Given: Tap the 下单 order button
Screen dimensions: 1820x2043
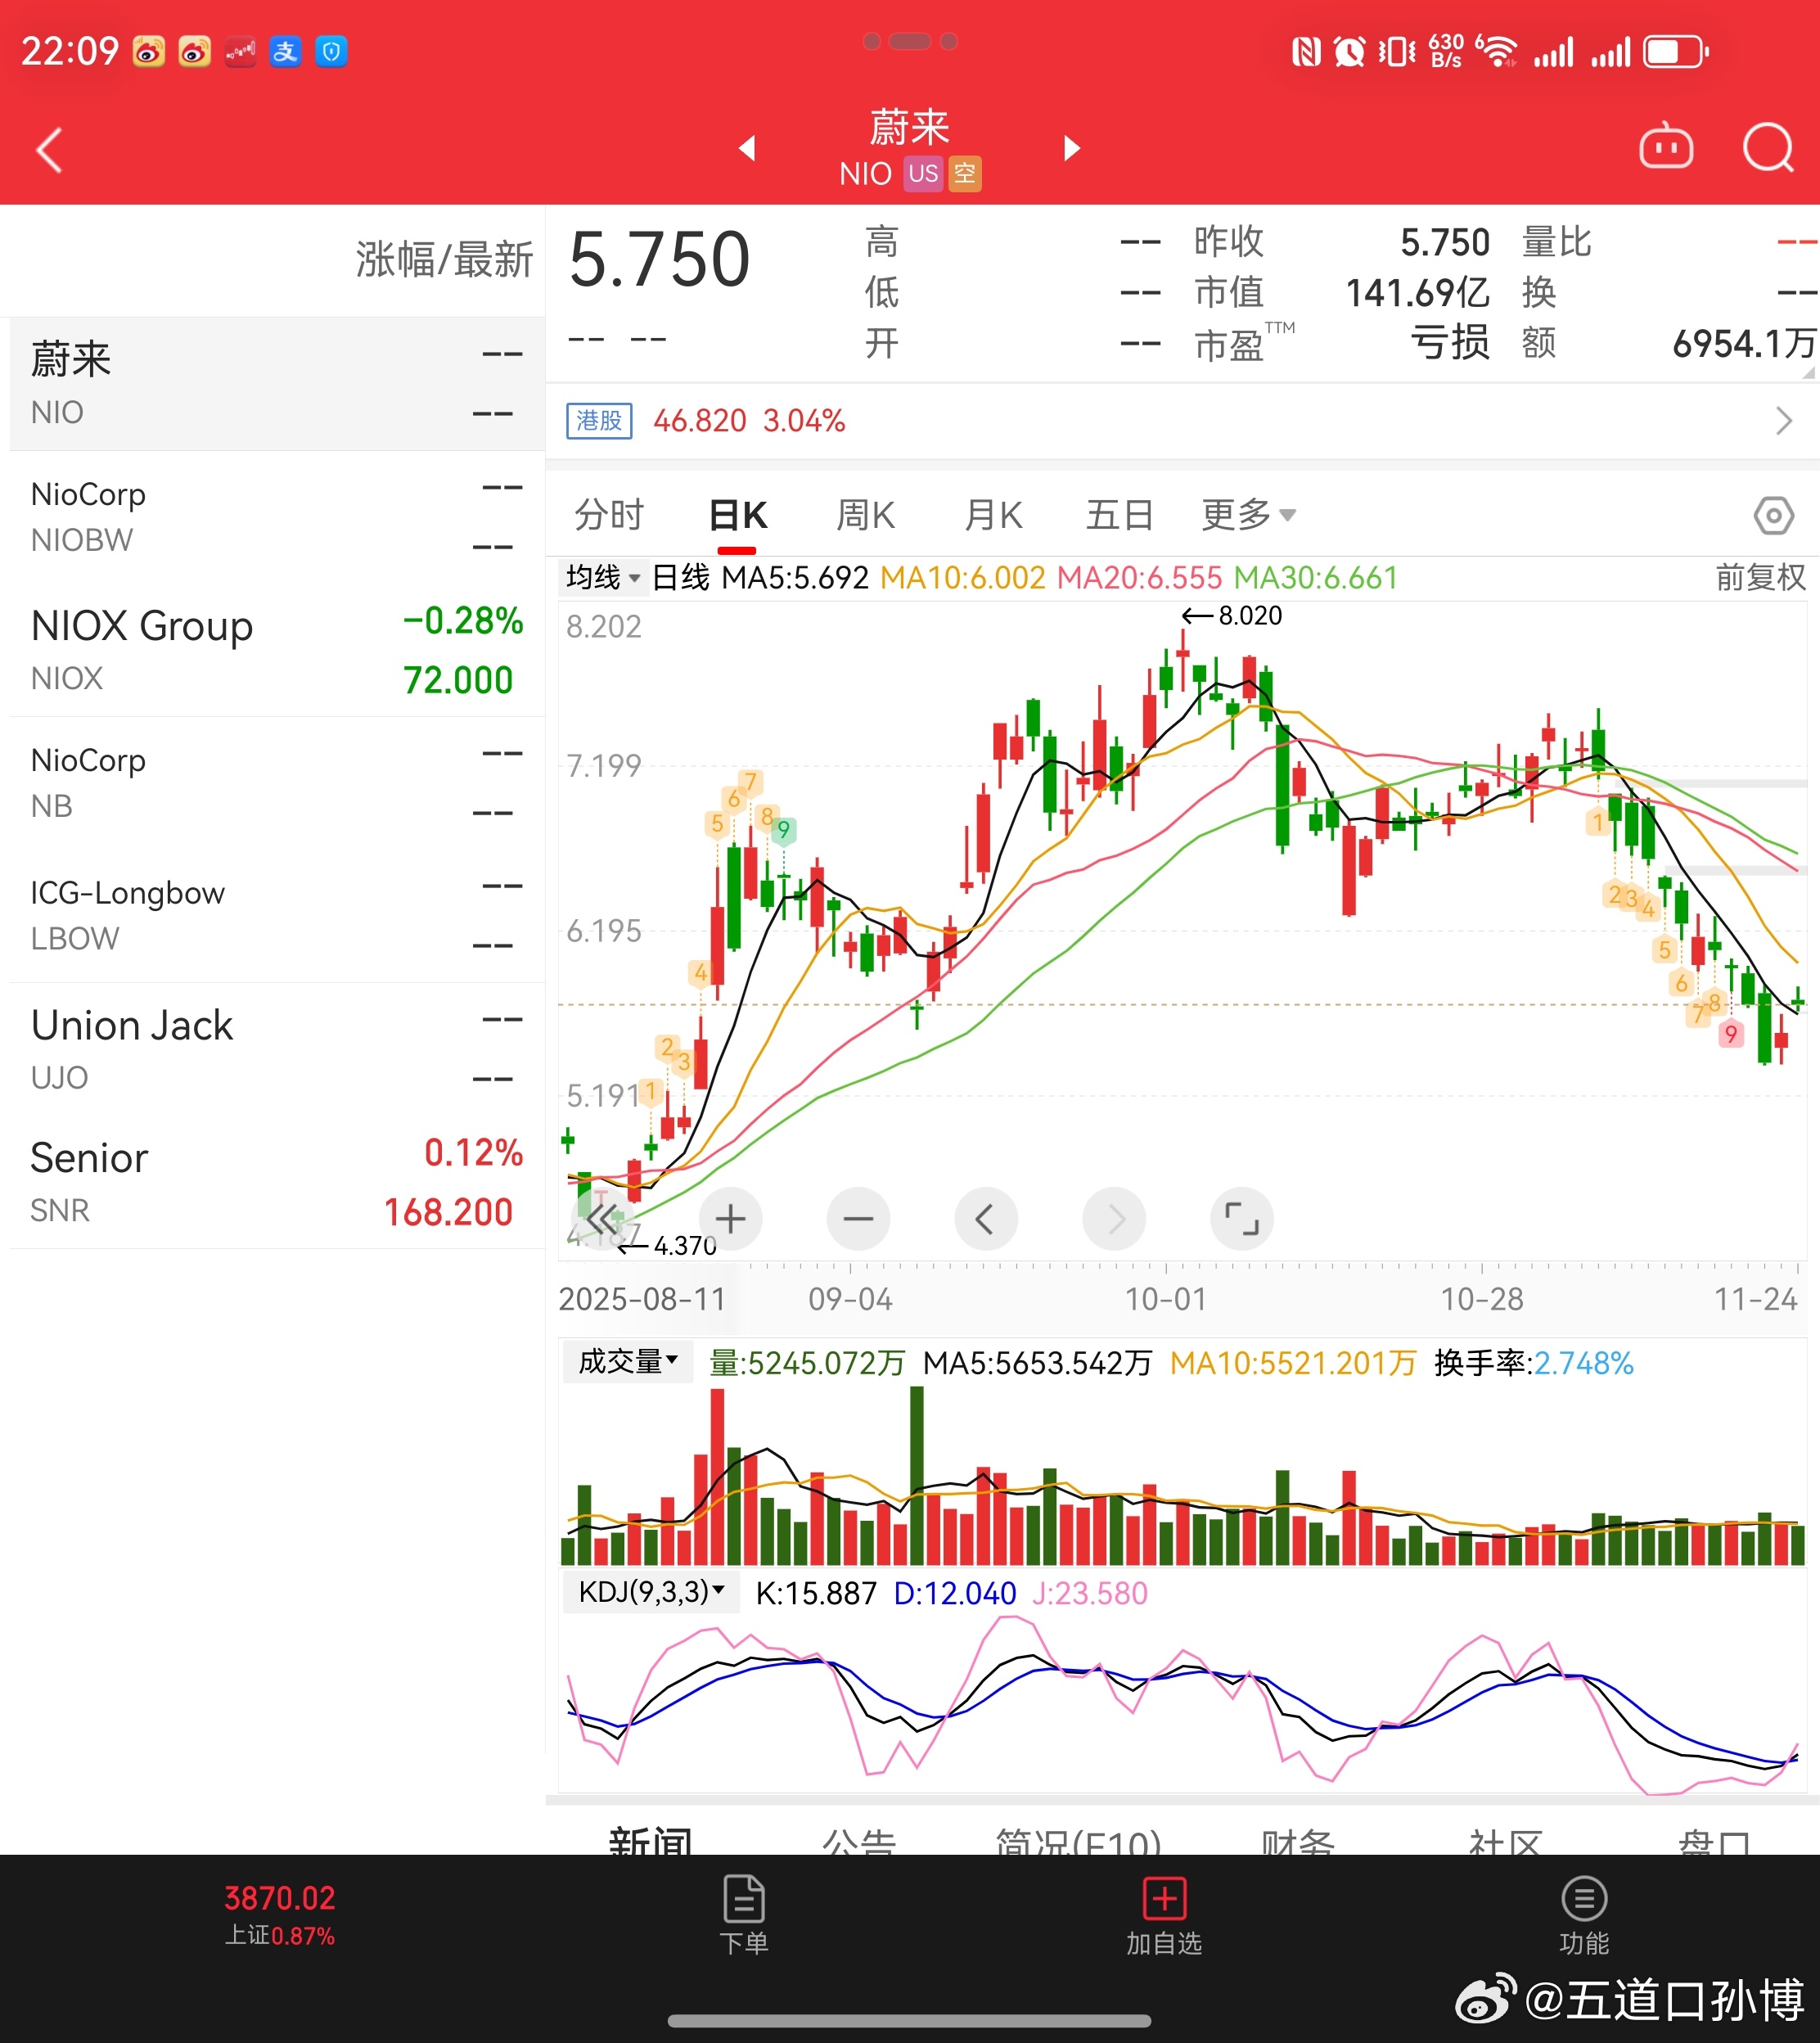Looking at the screenshot, I should 743,1916.
